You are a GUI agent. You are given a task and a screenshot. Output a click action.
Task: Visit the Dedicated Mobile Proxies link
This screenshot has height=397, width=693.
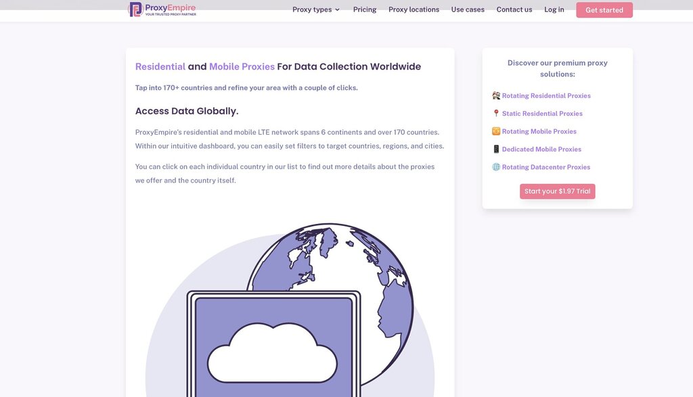point(541,149)
